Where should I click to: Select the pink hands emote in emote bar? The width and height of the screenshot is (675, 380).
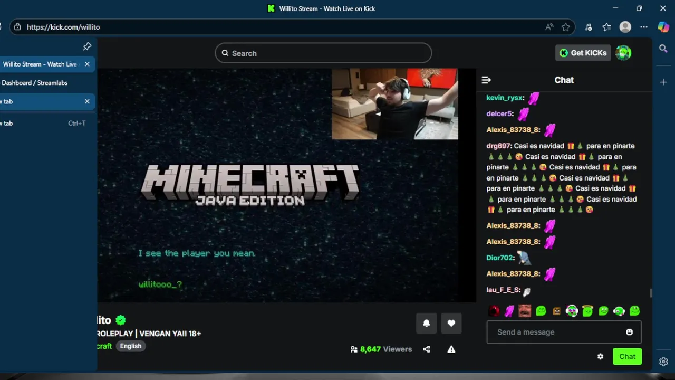pyautogui.click(x=509, y=311)
